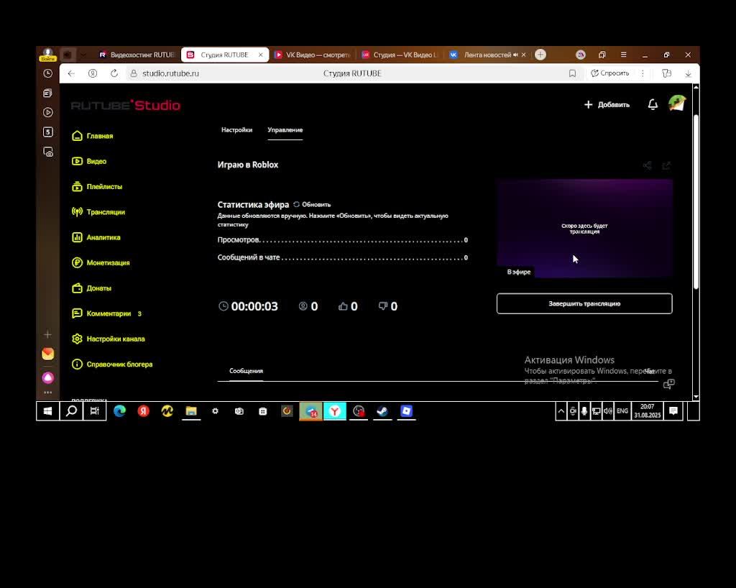The image size is (736, 588).
Task: Open stream in new window icon
Action: coord(666,165)
